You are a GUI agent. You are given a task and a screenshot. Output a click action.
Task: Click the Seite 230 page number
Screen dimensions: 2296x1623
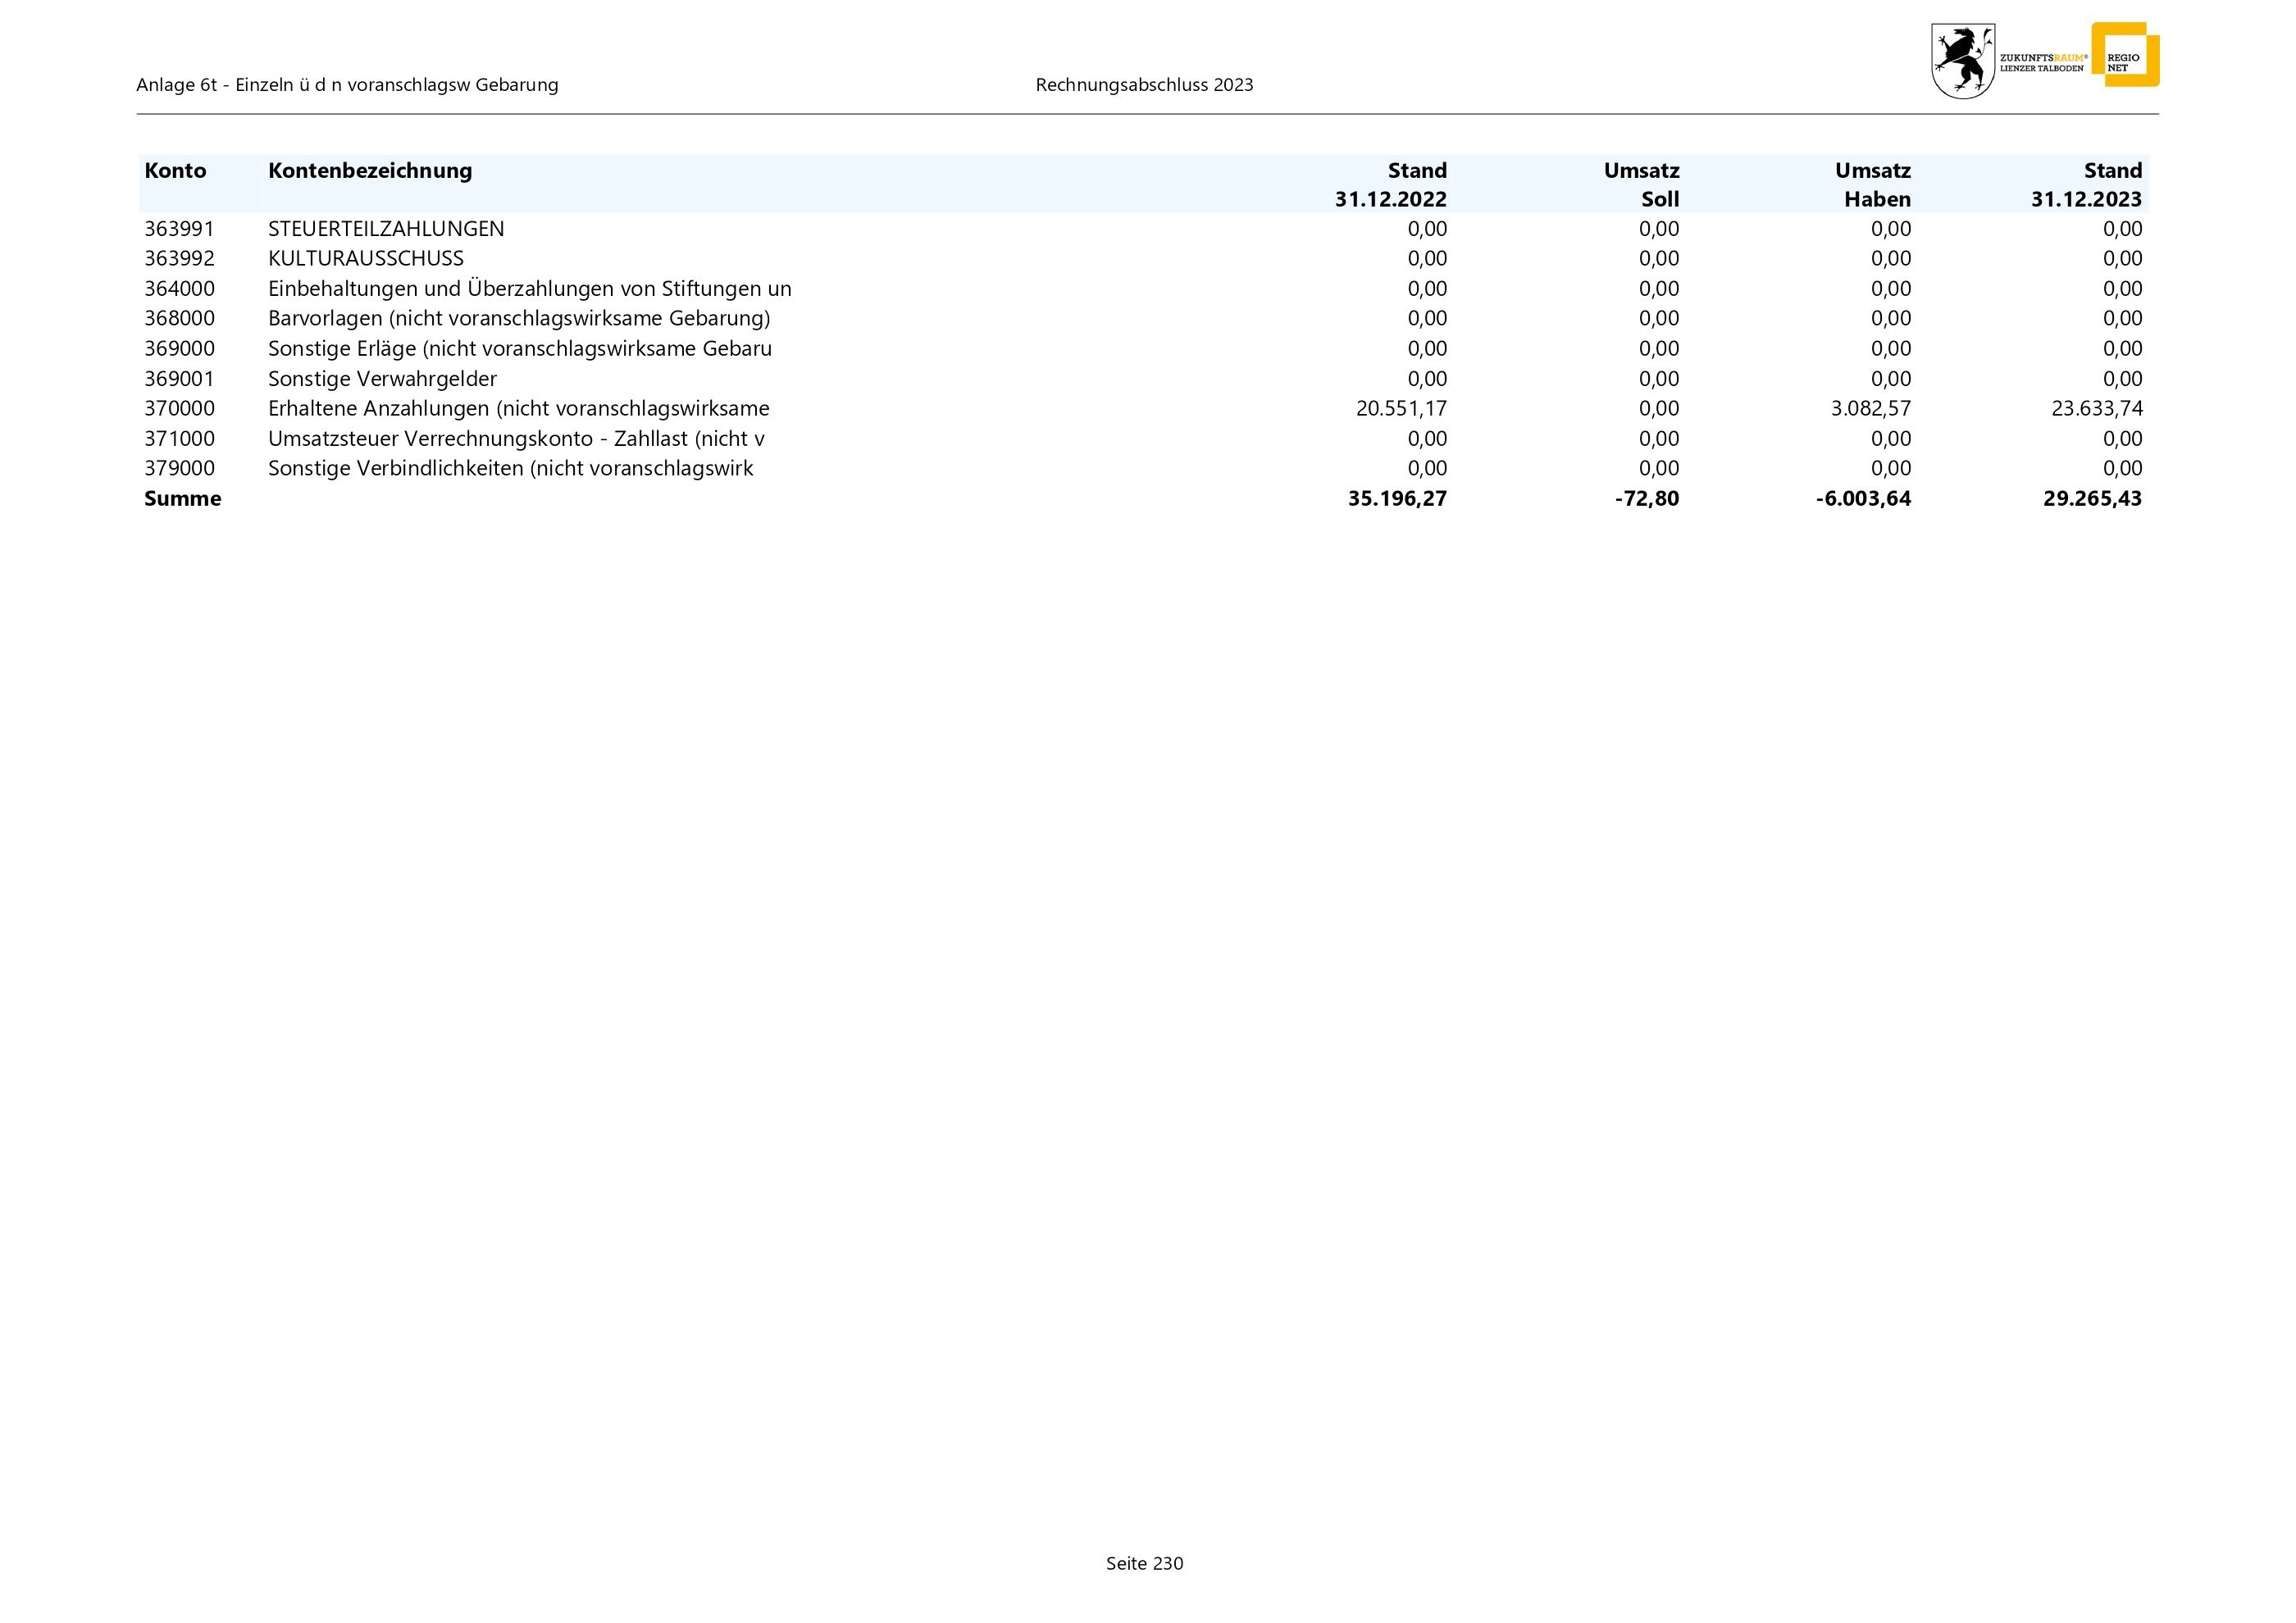(1144, 1564)
